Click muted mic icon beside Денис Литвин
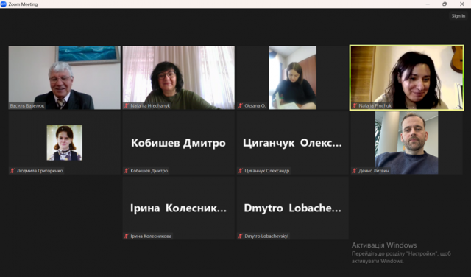471x277 pixels. 355,171
